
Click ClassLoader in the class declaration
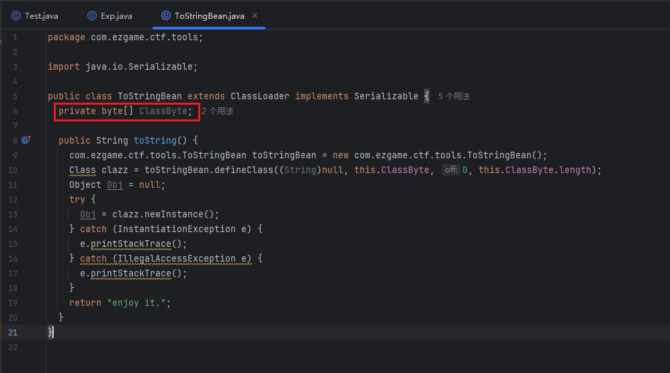(259, 97)
